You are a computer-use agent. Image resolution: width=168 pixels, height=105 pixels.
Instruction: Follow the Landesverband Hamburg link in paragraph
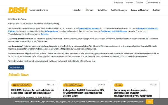89,28
